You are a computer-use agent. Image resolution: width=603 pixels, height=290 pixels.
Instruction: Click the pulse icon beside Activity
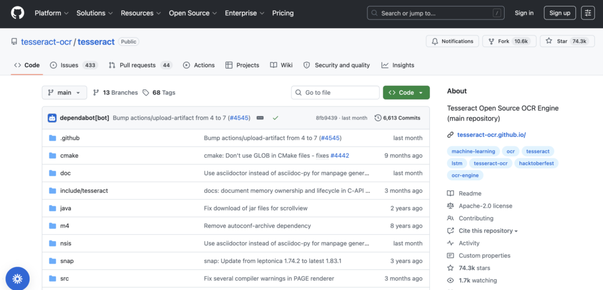450,243
